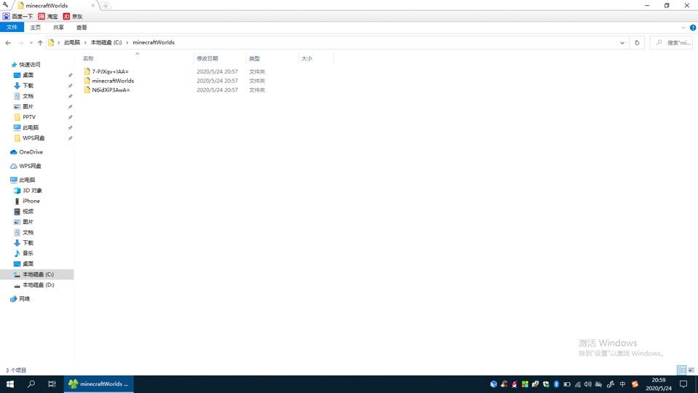Viewport: 698px width, 393px height.
Task: Refresh the current folder
Action: [637, 43]
